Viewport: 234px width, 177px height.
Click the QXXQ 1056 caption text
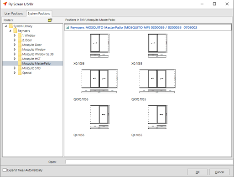point(81,99)
